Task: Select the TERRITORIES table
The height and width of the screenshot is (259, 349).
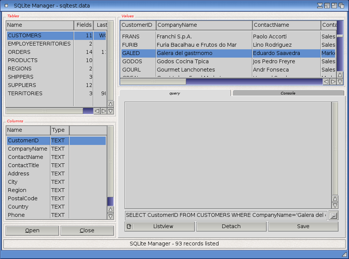Action: pos(56,93)
